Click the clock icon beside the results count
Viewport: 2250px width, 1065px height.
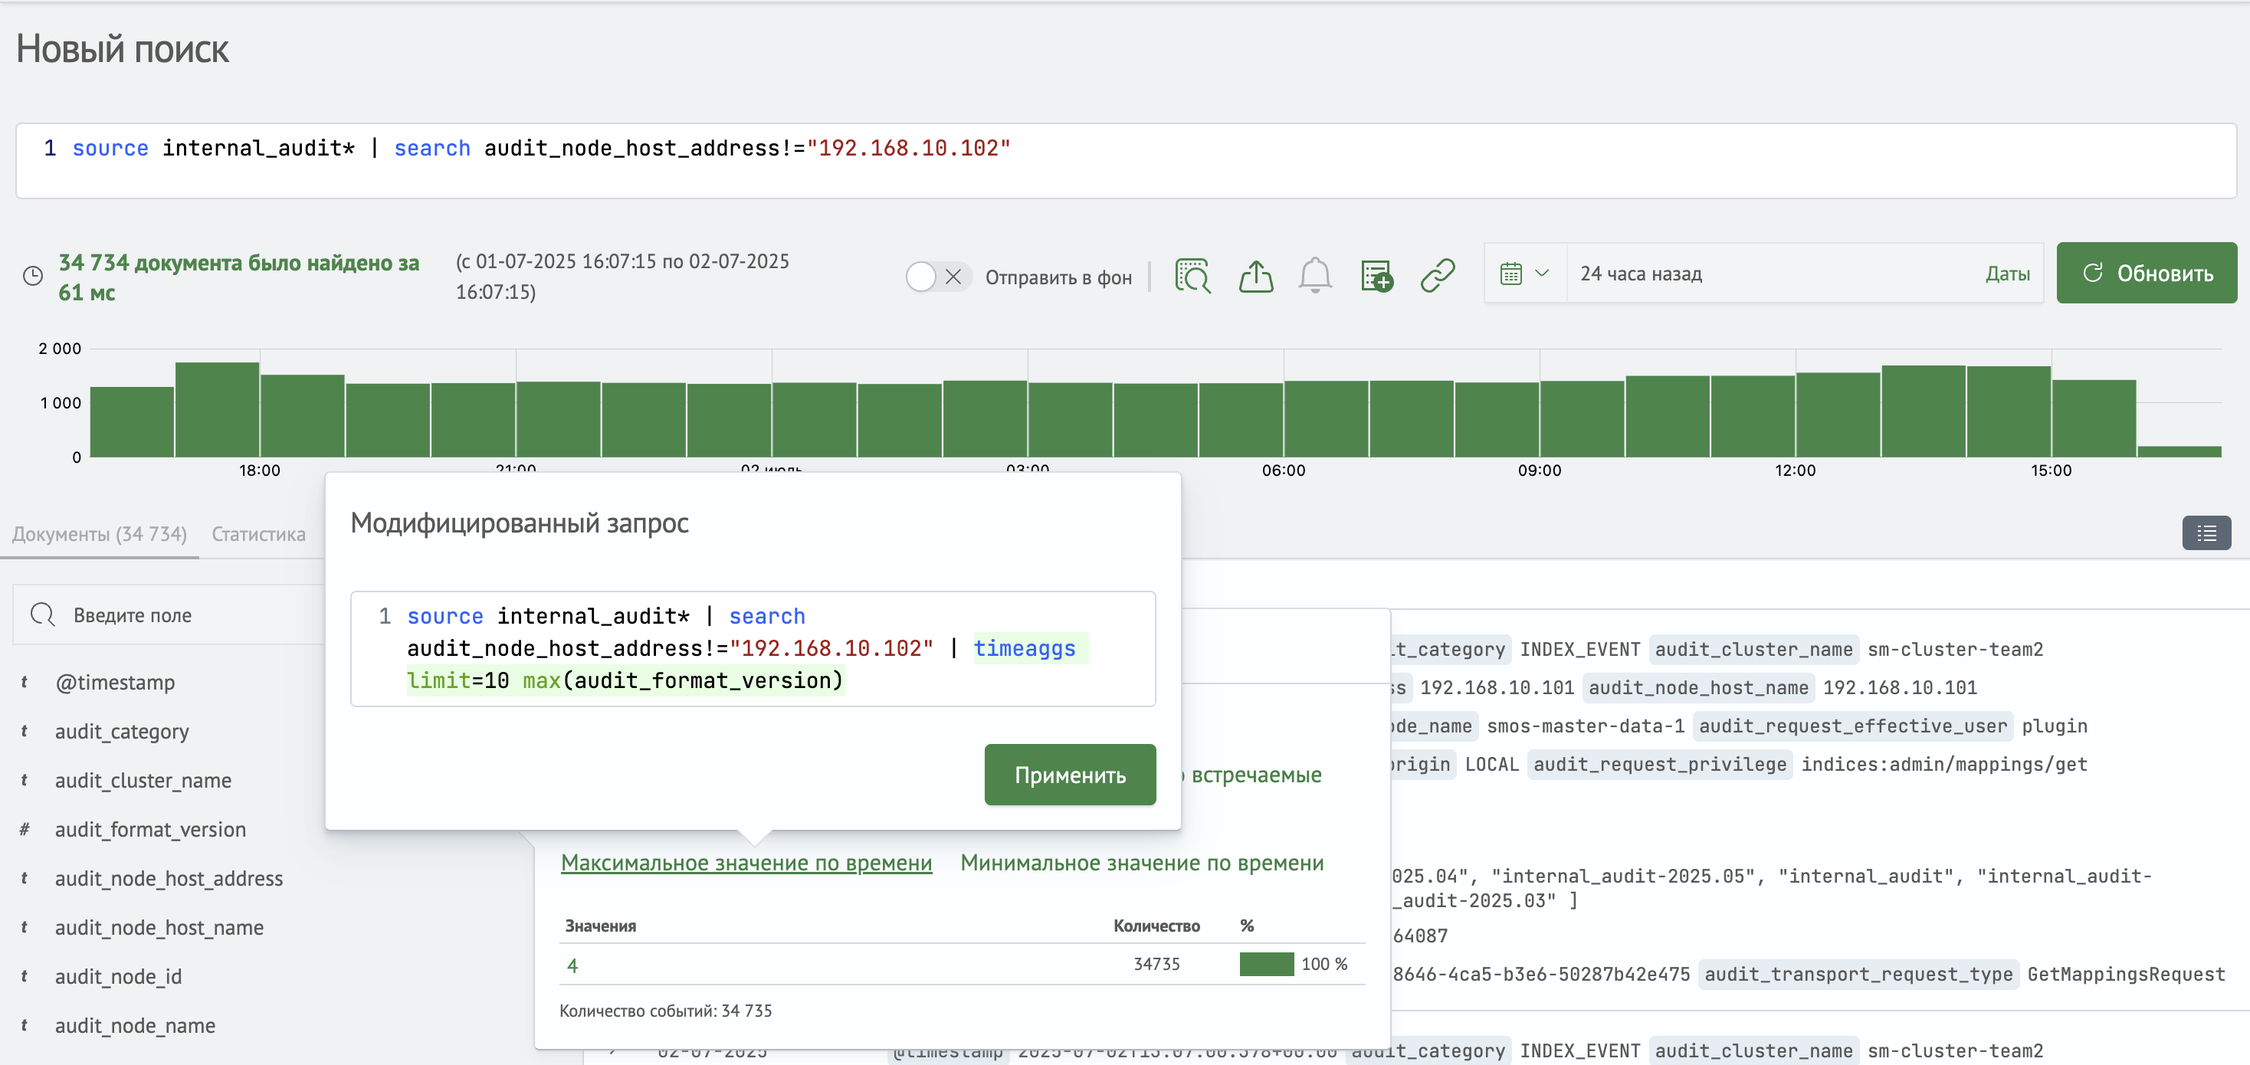point(32,276)
